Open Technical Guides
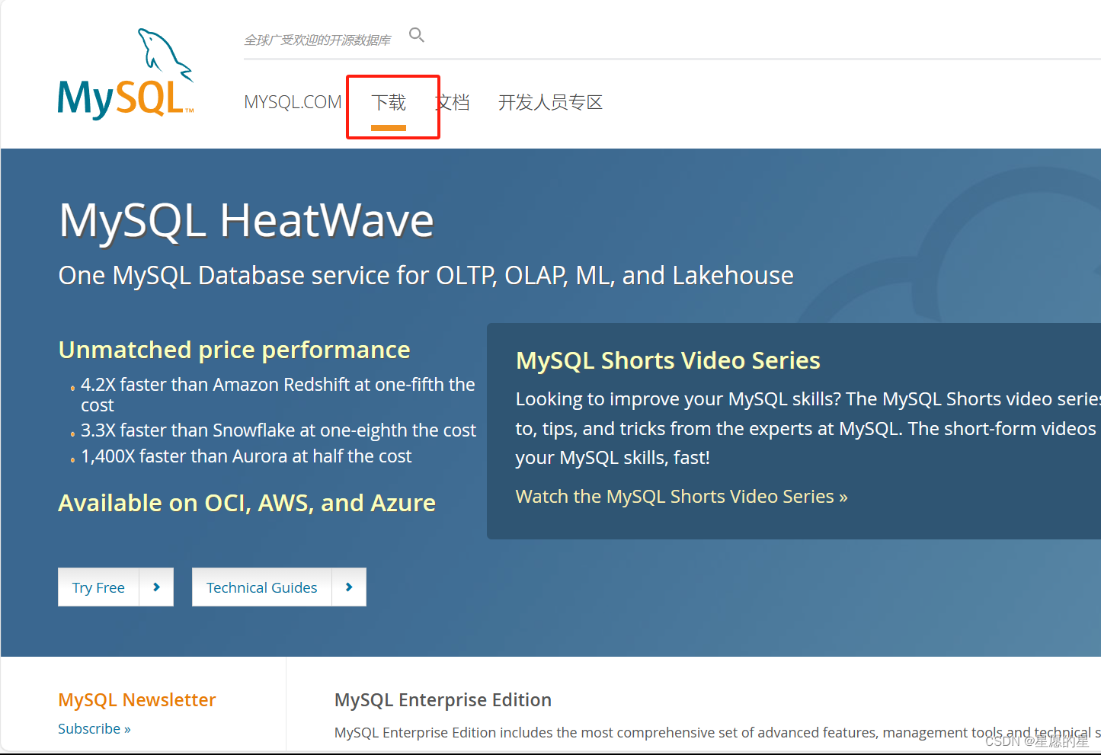This screenshot has height=755, width=1101. coord(262,587)
